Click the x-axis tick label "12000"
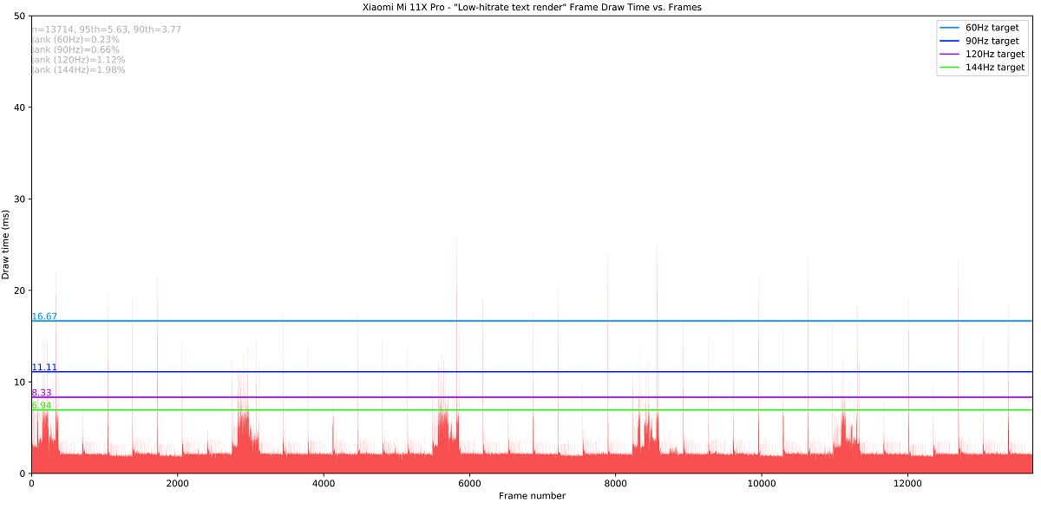1041x509 pixels. click(x=907, y=483)
